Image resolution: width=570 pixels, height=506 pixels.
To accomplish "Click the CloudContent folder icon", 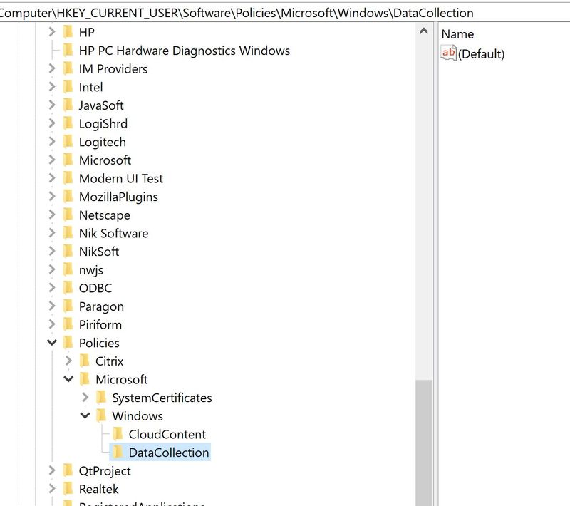I will pyautogui.click(x=118, y=433).
